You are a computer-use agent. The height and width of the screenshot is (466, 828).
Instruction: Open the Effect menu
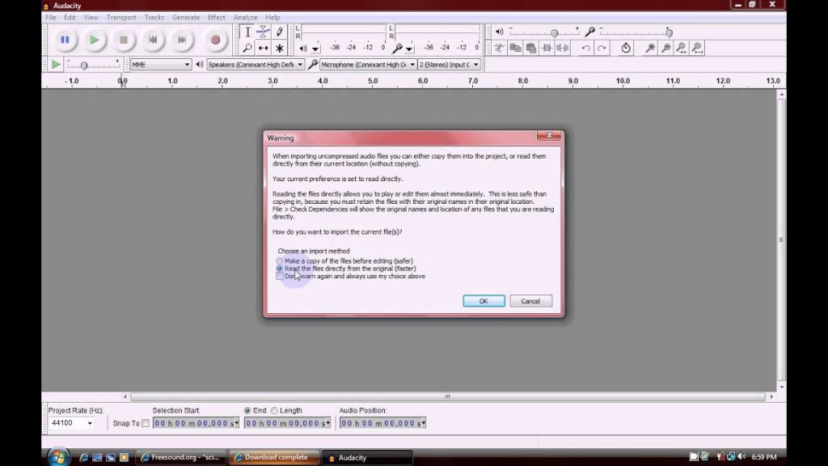(216, 17)
